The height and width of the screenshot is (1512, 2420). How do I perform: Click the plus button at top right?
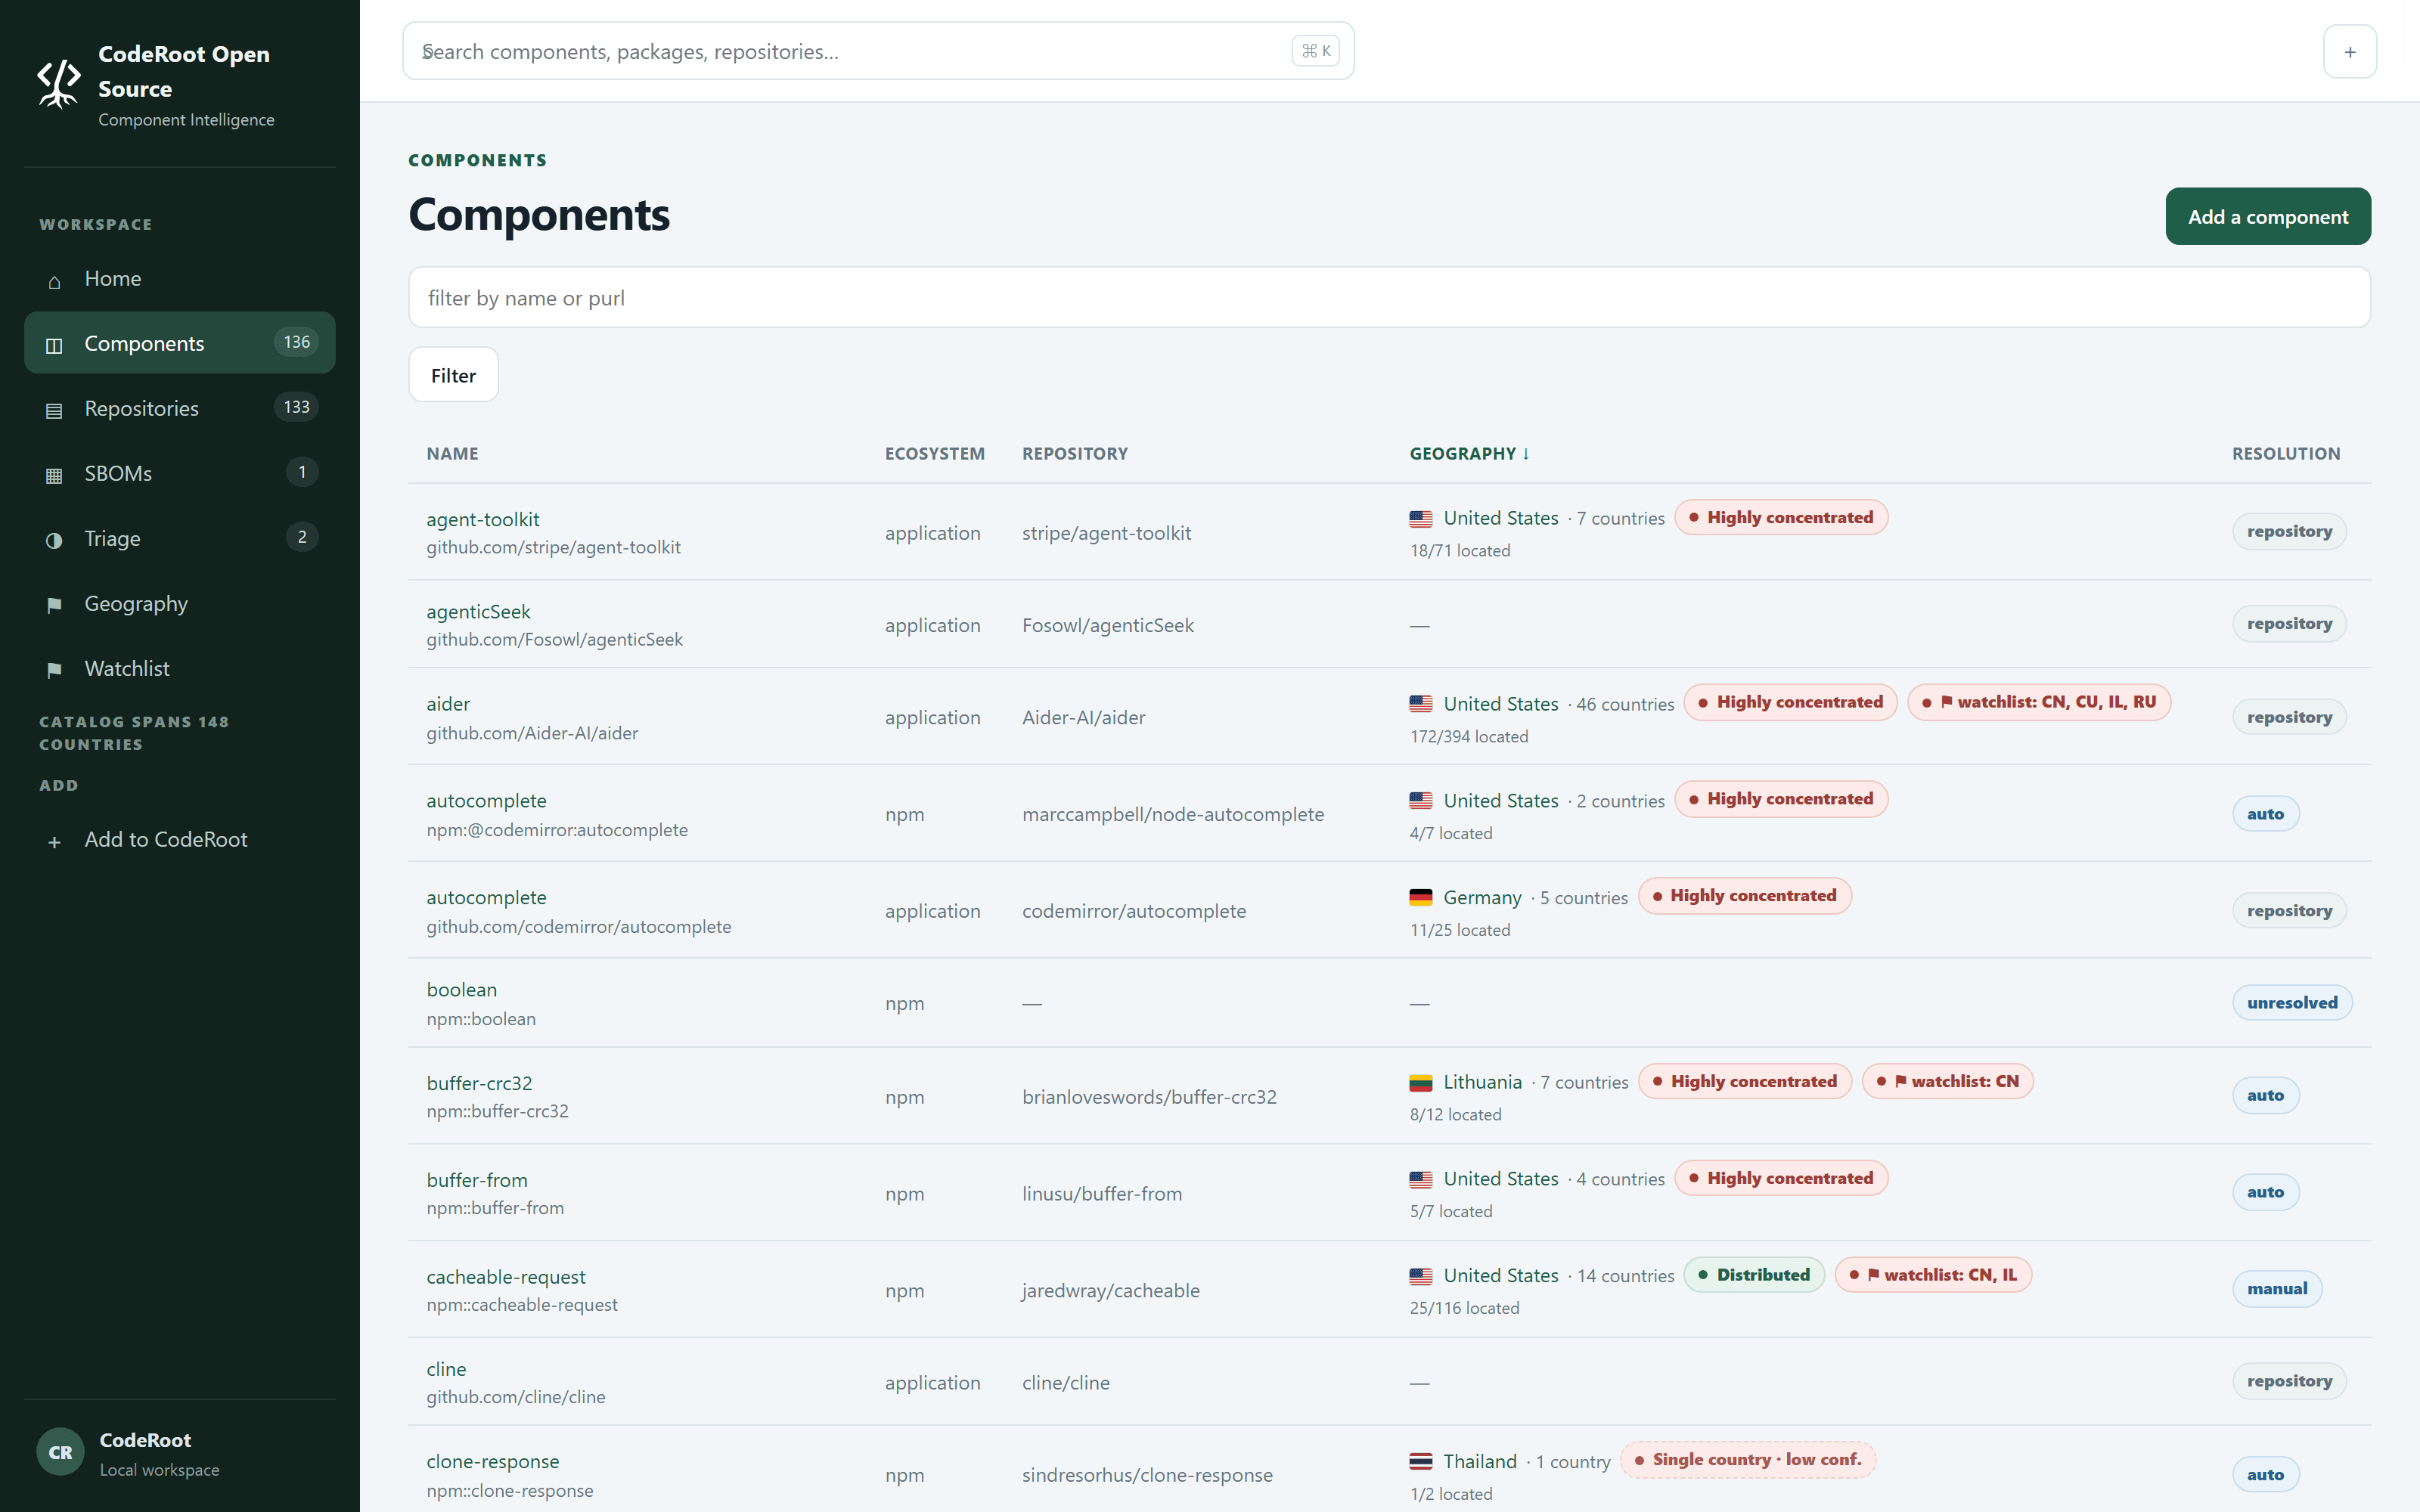2349,51
